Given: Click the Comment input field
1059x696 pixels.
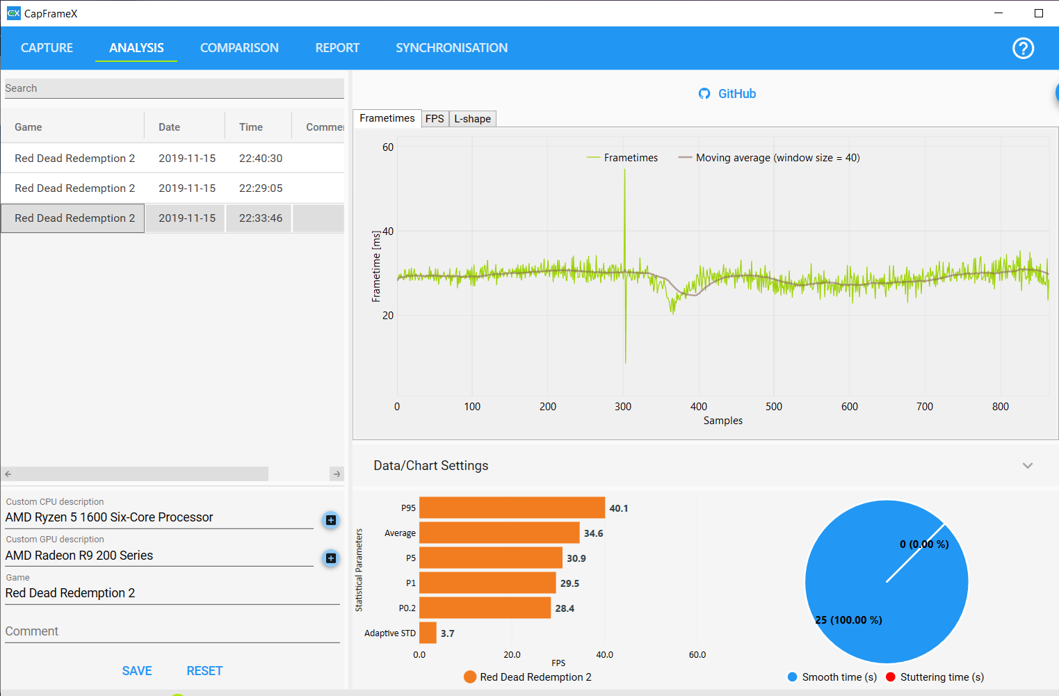Looking at the screenshot, I should (172, 631).
